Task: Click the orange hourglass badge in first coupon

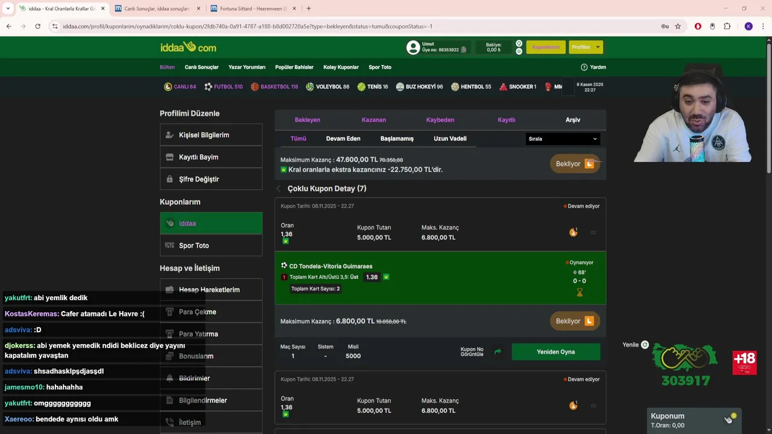Action: coord(573,232)
